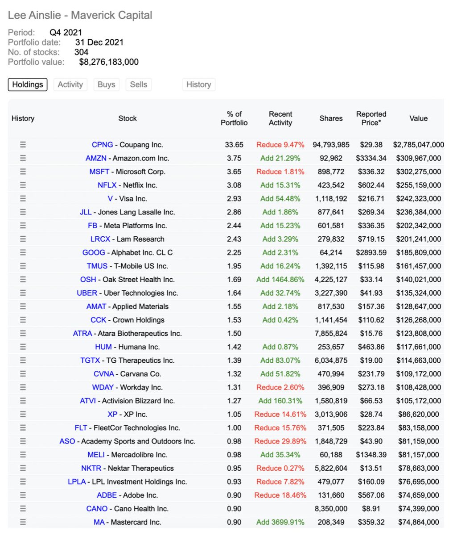This screenshot has height=536, width=453.
Task: Open history icon for Atara Biotherapeutics row
Action: pos(23,333)
